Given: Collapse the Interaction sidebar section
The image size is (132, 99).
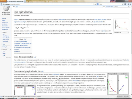Looking at the screenshot, I should point(2,32).
